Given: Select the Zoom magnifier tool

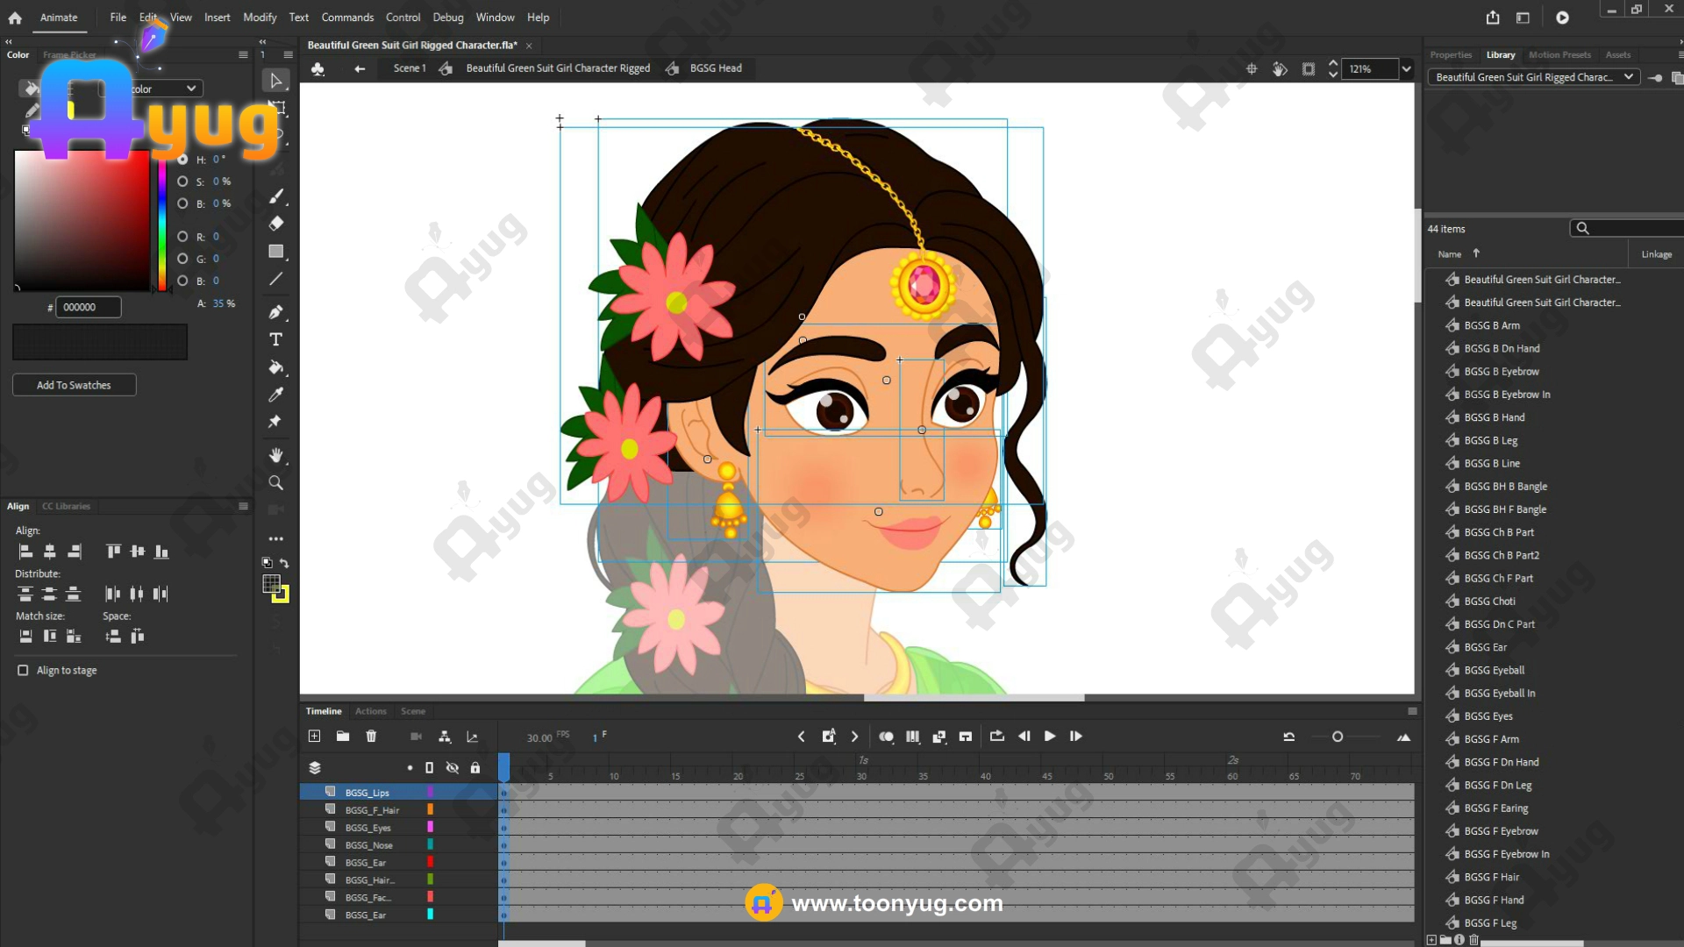Looking at the screenshot, I should click(x=275, y=483).
